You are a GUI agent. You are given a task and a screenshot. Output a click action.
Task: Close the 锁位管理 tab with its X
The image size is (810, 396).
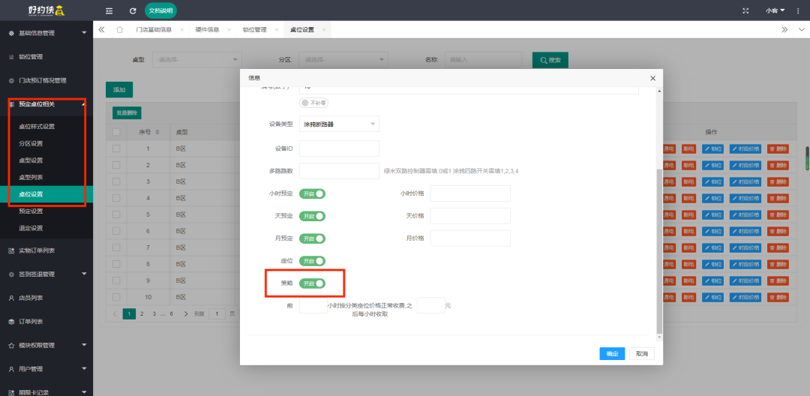tap(276, 30)
